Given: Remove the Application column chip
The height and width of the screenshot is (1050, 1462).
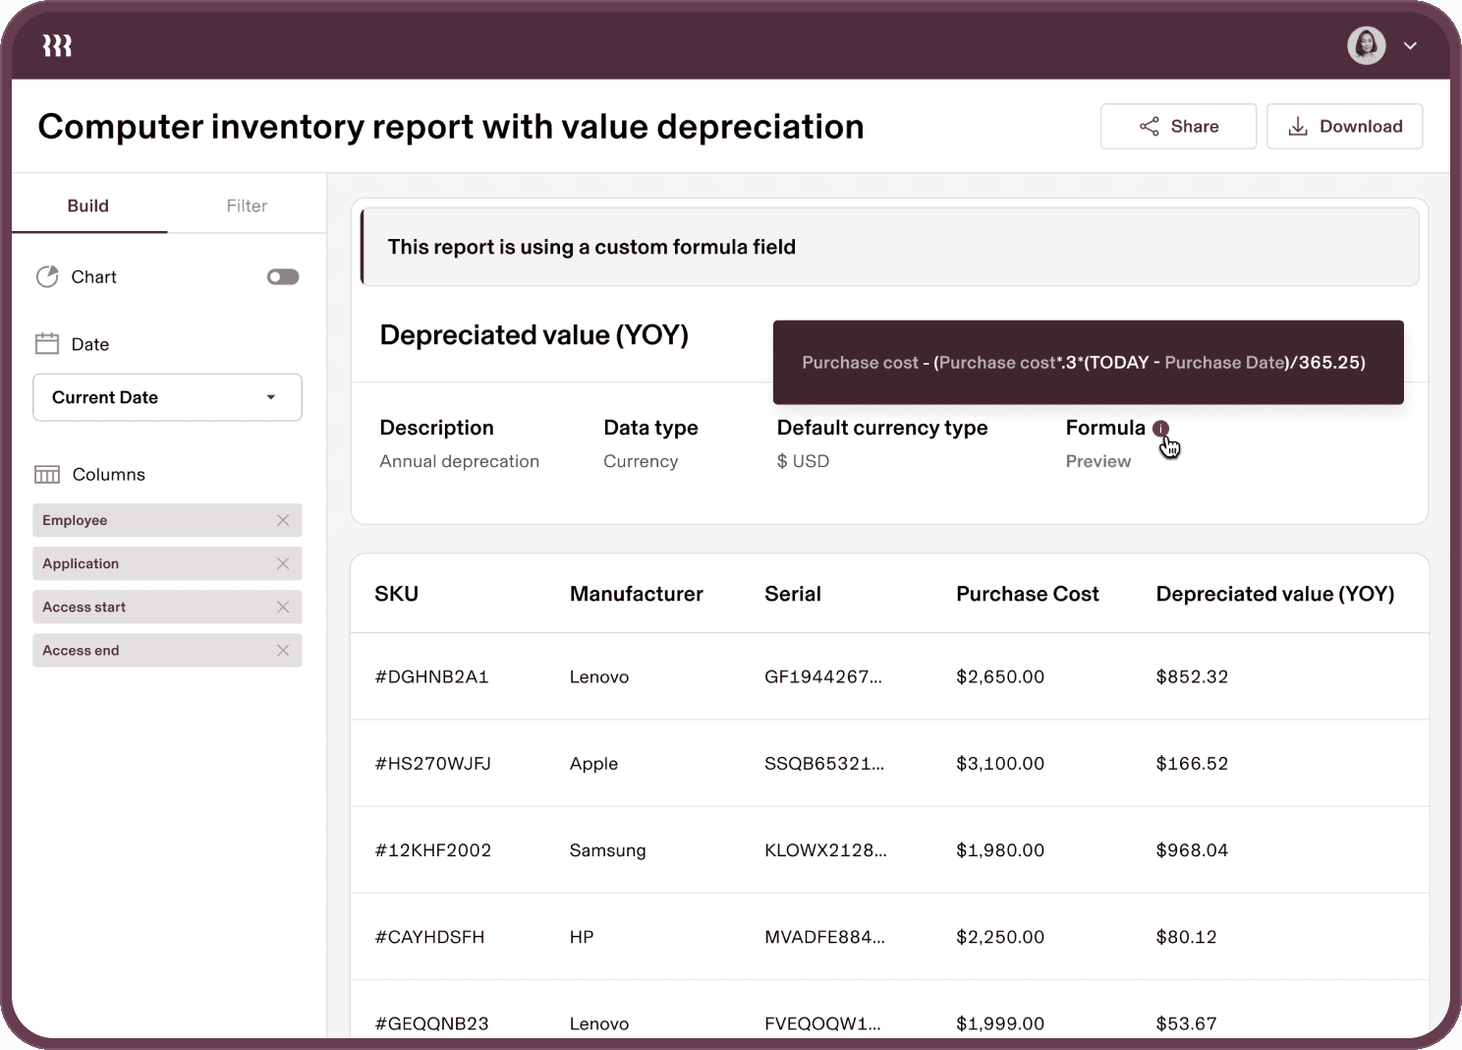Looking at the screenshot, I should click(283, 563).
